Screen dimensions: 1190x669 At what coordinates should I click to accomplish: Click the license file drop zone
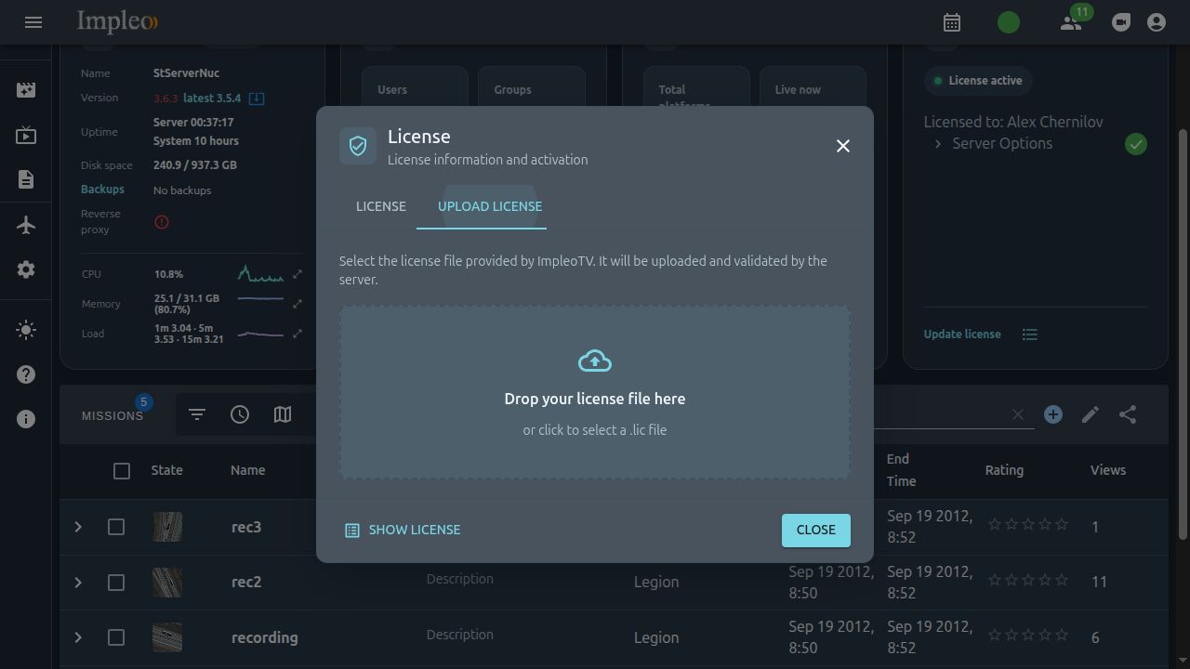click(595, 393)
